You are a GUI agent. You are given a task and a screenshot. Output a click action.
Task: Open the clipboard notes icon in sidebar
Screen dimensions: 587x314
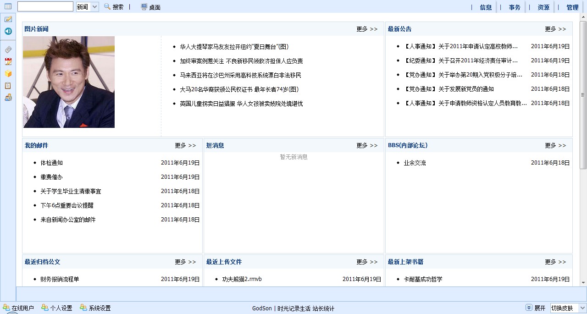(8, 85)
